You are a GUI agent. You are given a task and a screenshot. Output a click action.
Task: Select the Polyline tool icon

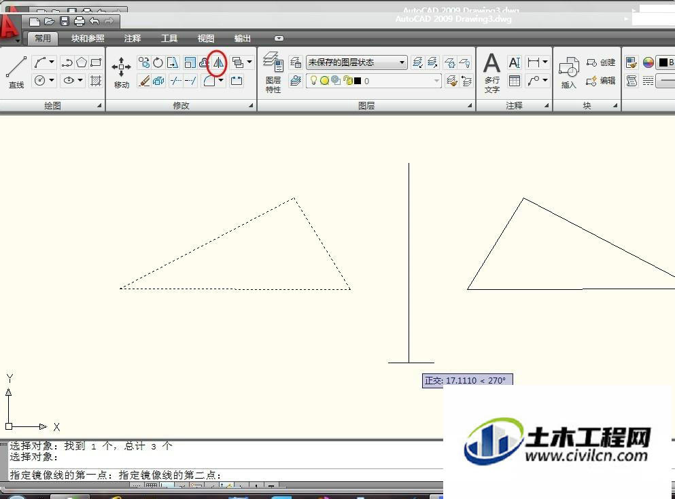coord(67,62)
